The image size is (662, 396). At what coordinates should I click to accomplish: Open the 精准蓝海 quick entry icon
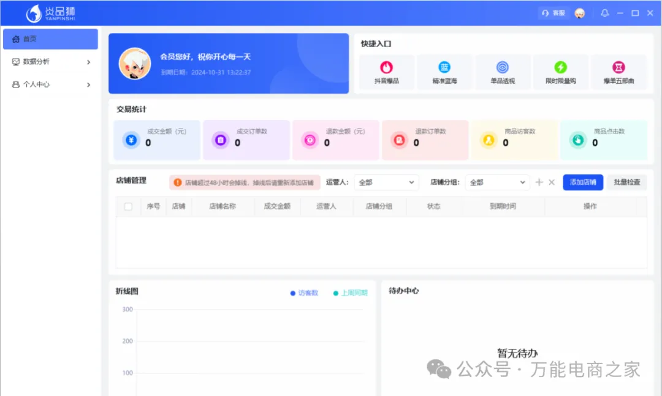(x=444, y=67)
